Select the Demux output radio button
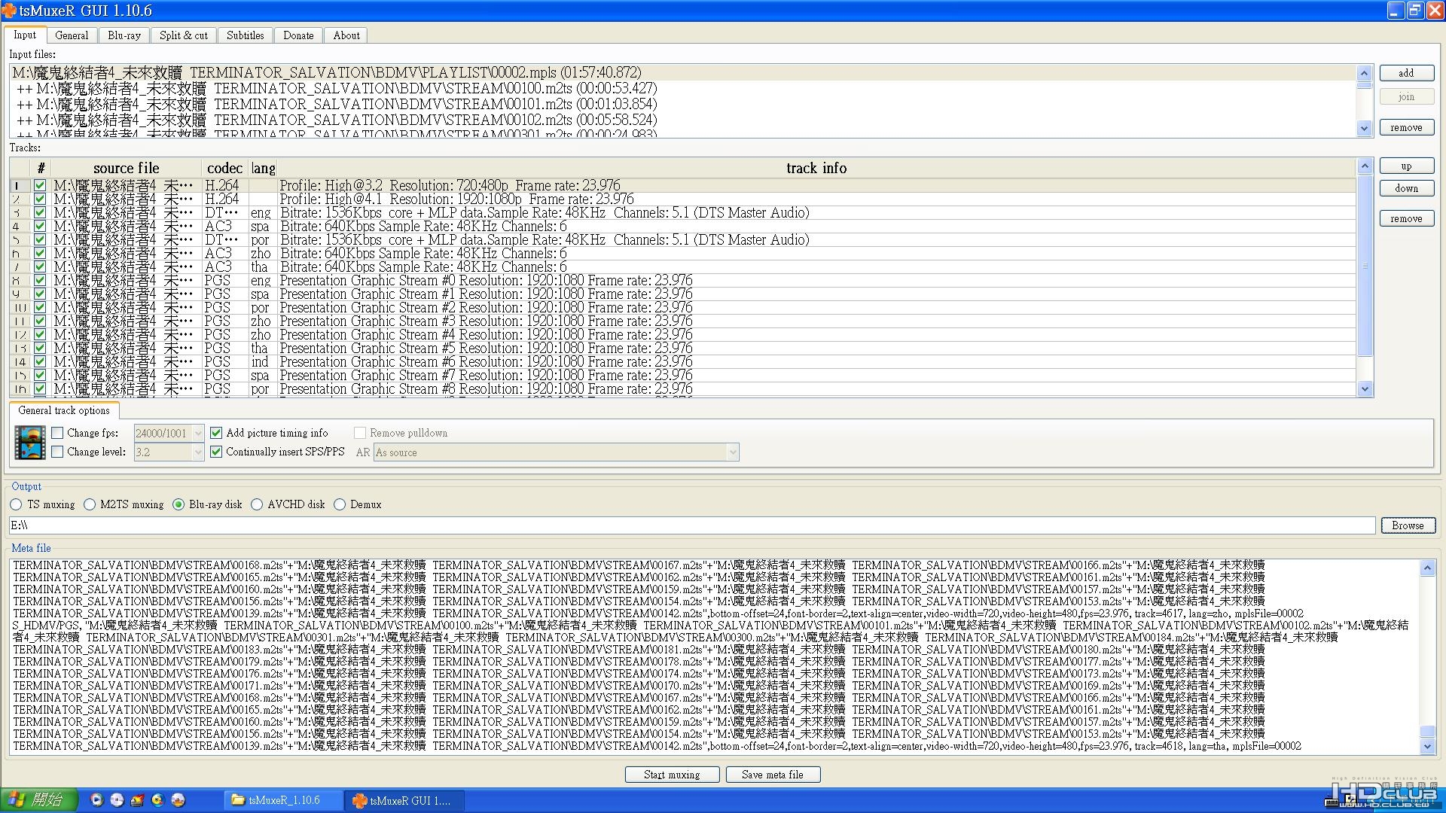Image resolution: width=1446 pixels, height=813 pixels. (340, 504)
